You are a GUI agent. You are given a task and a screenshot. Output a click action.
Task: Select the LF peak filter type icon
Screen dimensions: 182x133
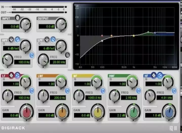(x=11, y=75)
